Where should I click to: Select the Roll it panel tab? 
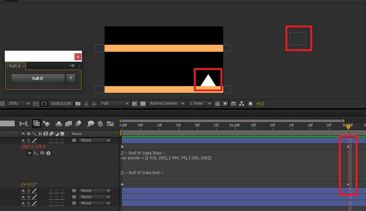(15, 66)
